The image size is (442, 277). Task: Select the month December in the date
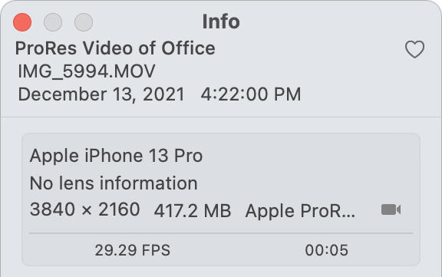tap(62, 94)
